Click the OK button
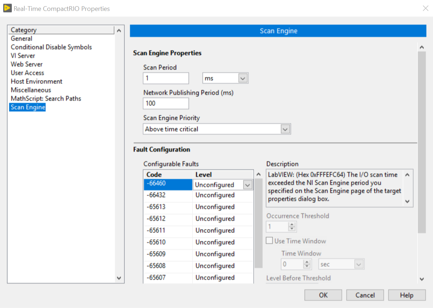The image size is (433, 308). tap(323, 295)
